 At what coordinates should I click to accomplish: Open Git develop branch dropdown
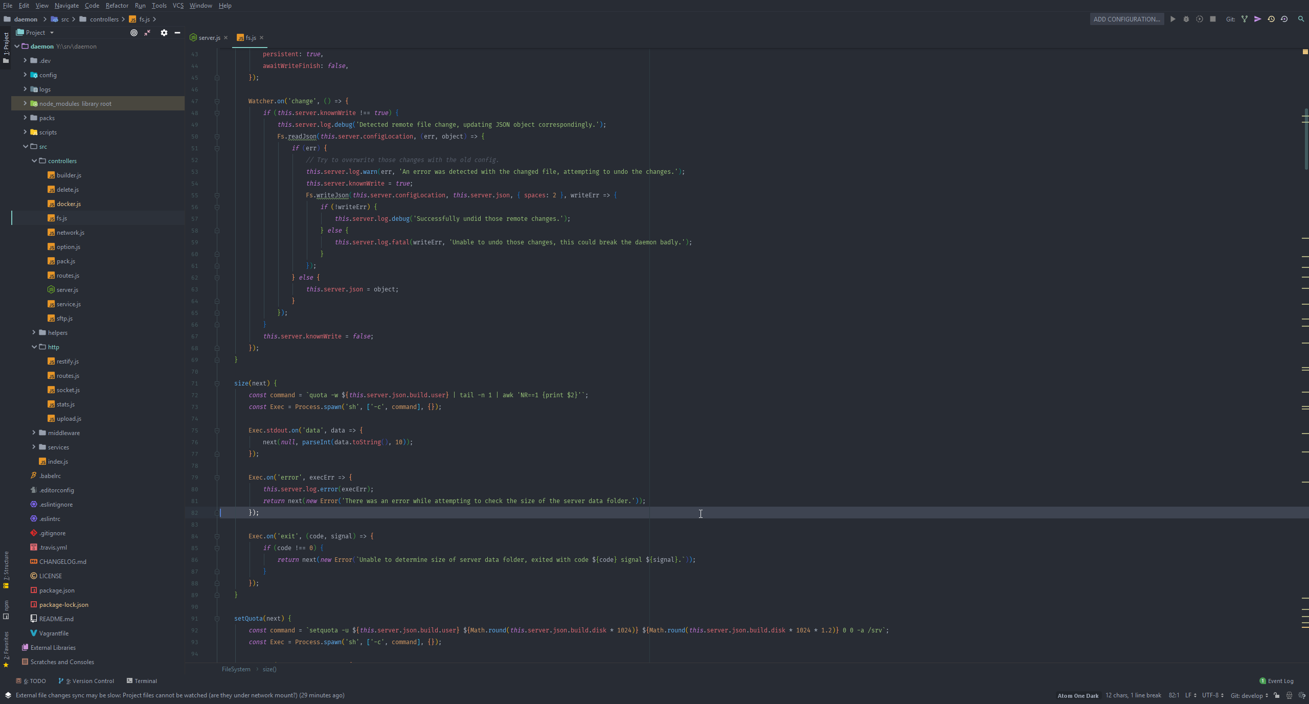coord(1249,695)
